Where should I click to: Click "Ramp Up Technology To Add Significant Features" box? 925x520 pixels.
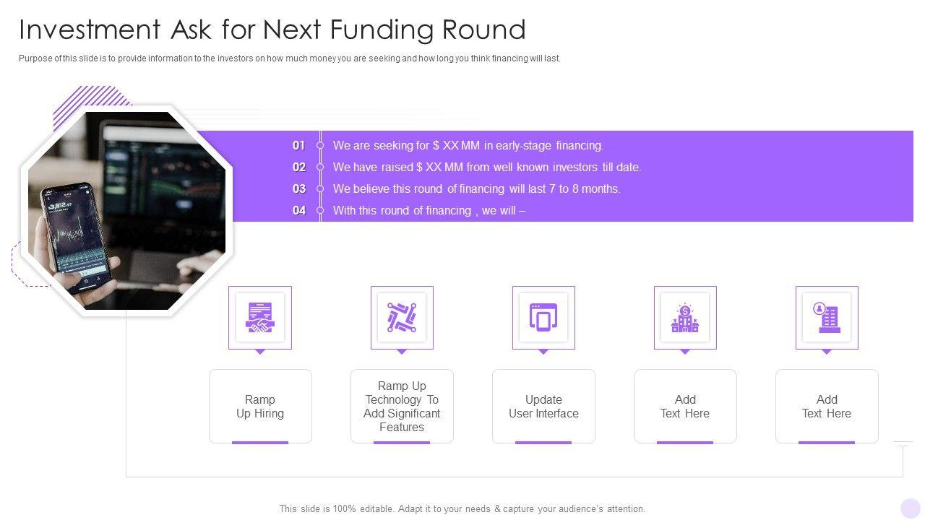402,407
